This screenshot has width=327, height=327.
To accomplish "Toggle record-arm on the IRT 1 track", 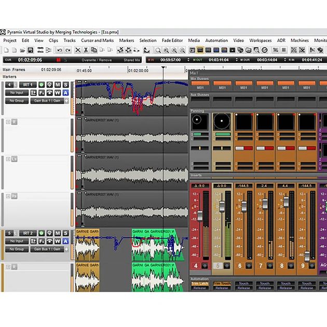I will [41, 85].
